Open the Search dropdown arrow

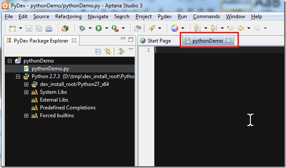pyautogui.click(x=160, y=28)
